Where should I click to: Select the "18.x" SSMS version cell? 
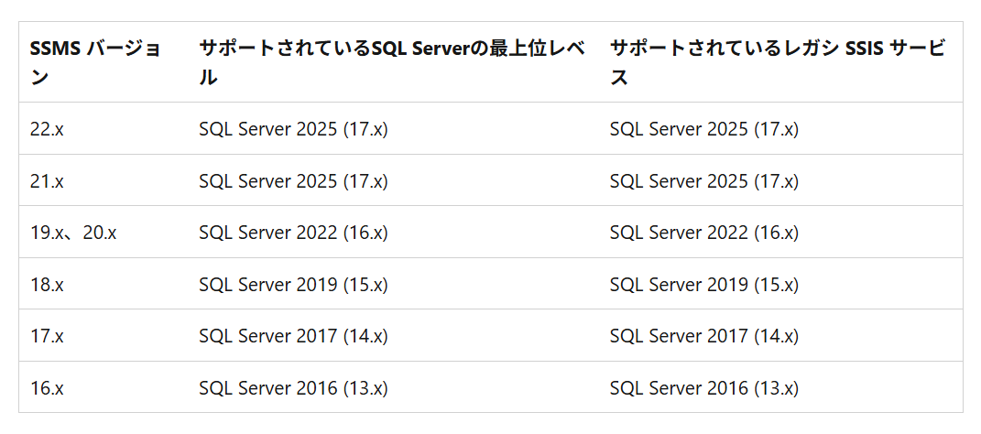pos(47,285)
